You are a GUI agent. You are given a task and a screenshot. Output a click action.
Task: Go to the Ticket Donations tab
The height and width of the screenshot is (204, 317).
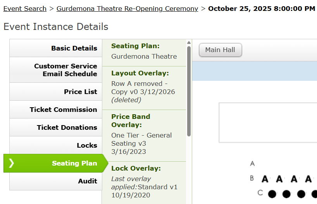(x=56, y=127)
